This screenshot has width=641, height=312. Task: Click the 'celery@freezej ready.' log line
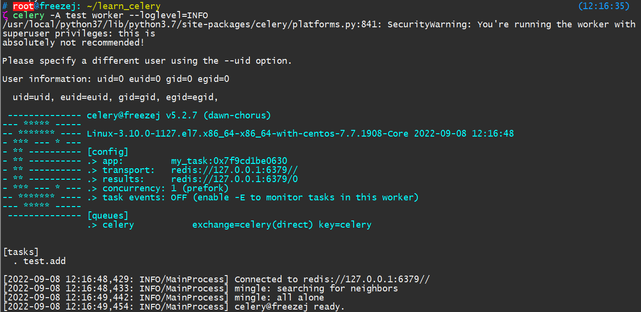(290, 307)
